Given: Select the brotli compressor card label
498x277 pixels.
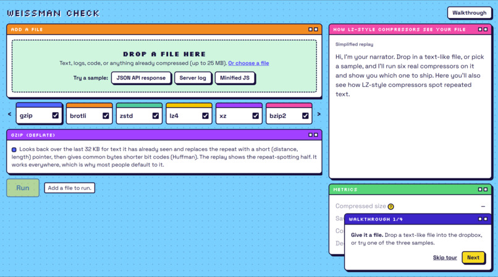Looking at the screenshot, I should pos(78,116).
